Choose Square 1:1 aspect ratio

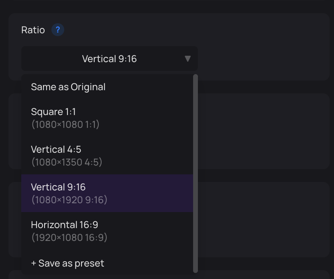[53, 112]
